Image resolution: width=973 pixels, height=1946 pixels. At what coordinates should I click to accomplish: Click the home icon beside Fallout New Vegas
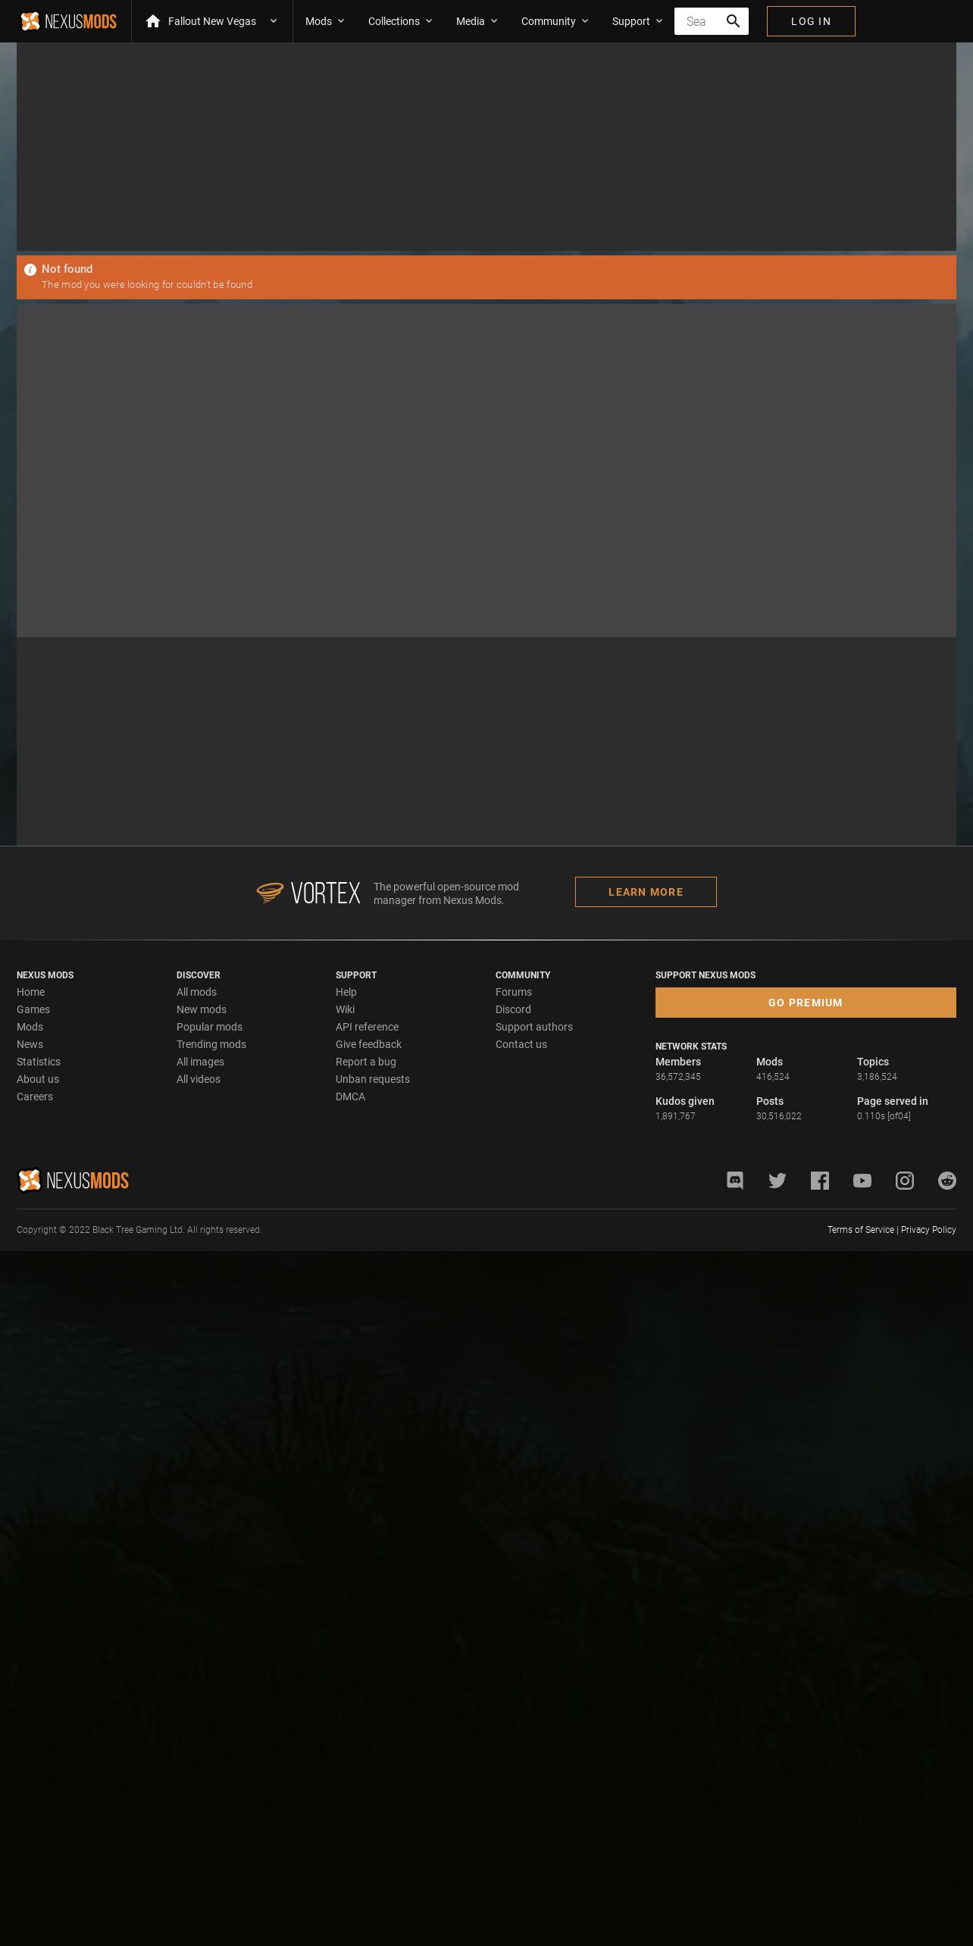pos(153,21)
